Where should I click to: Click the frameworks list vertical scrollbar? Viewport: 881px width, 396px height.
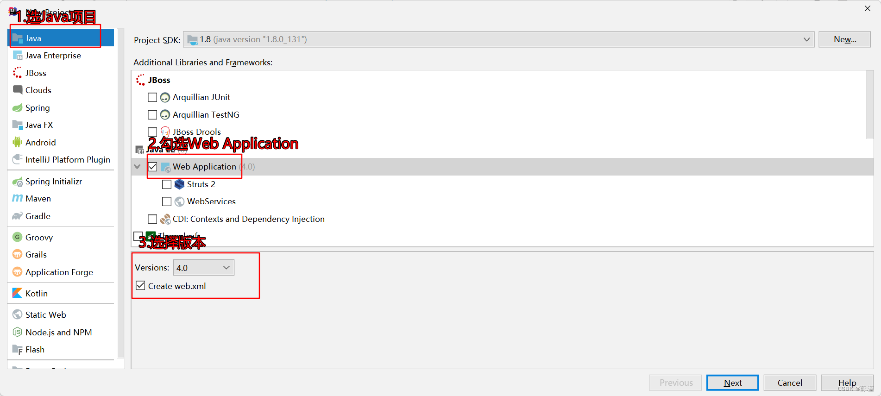[x=870, y=105]
